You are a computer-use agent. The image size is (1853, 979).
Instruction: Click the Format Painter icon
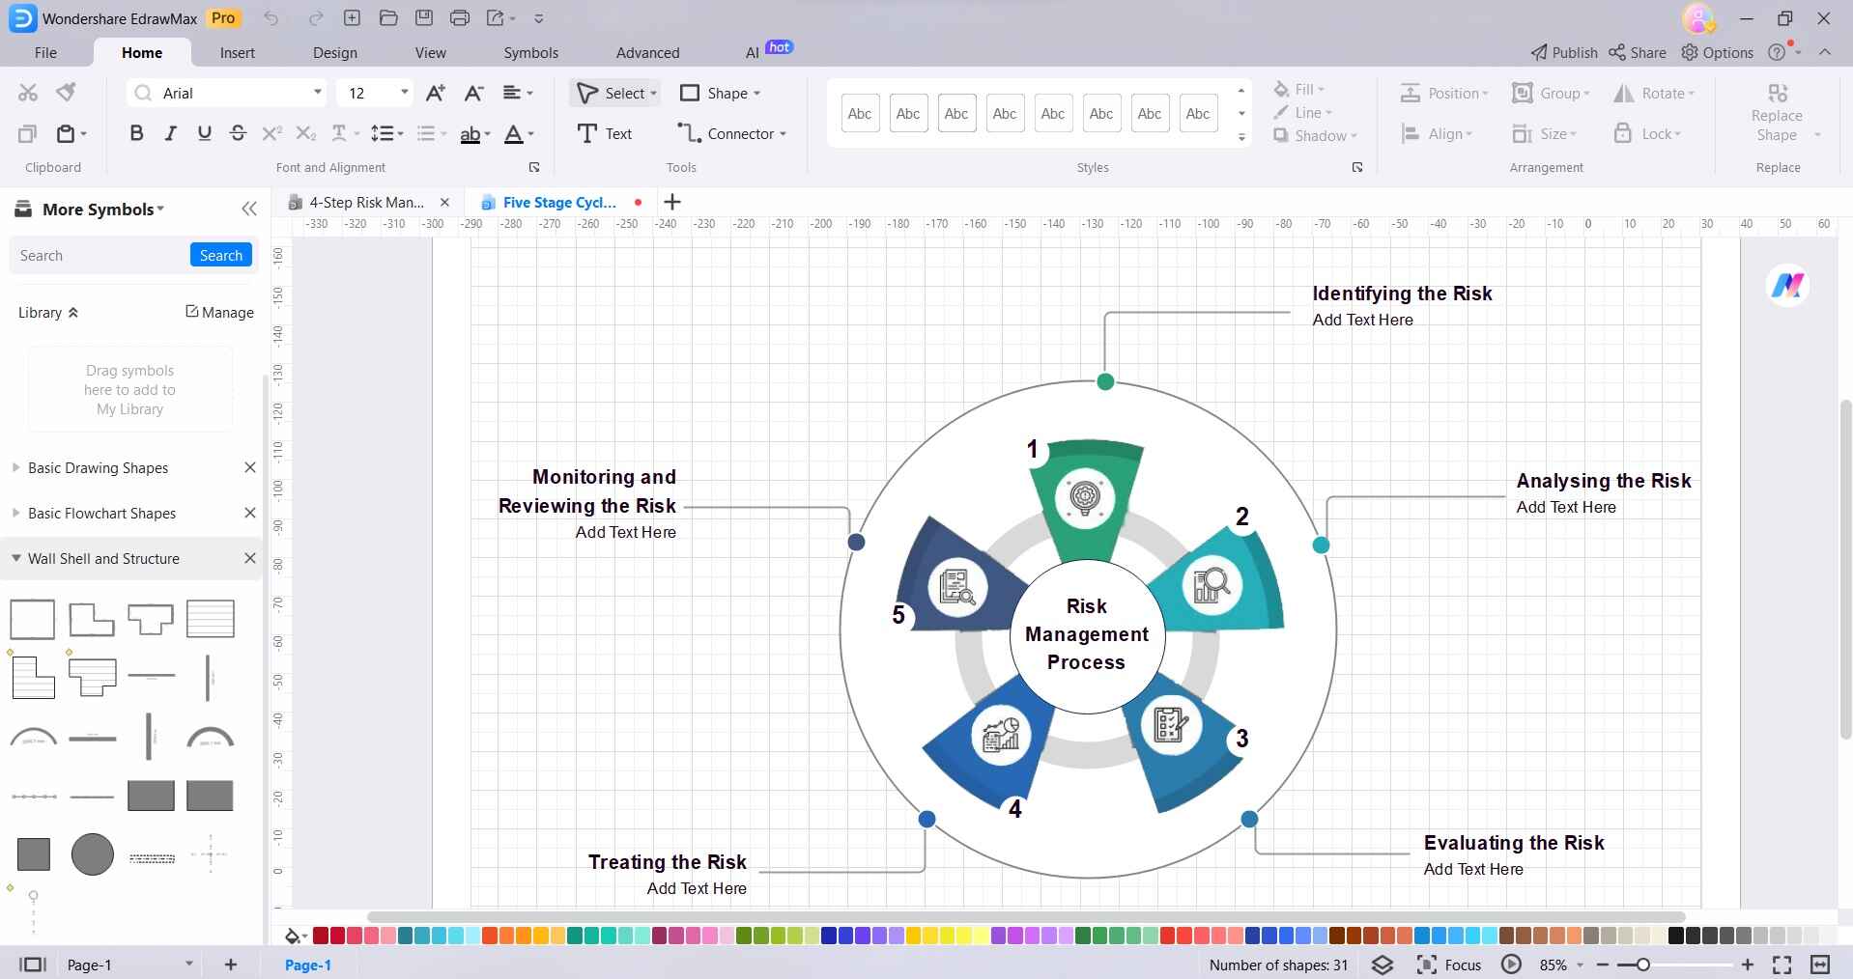point(66,93)
